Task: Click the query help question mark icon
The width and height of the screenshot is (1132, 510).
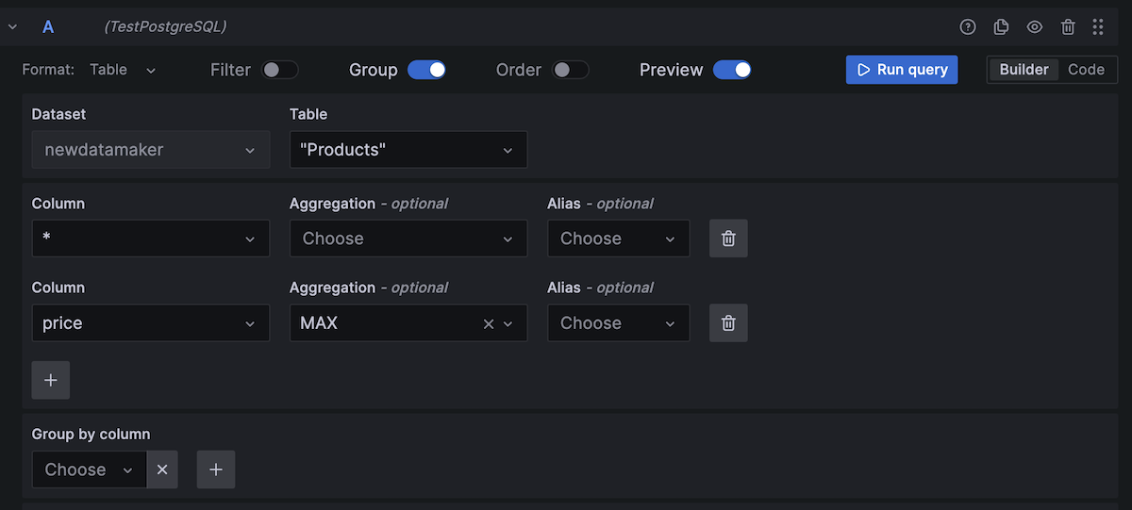Action: pos(968,27)
